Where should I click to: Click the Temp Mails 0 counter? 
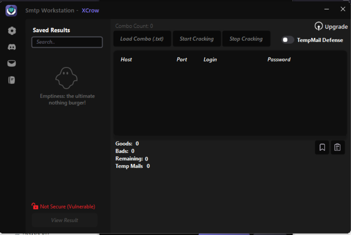pyautogui.click(x=133, y=166)
